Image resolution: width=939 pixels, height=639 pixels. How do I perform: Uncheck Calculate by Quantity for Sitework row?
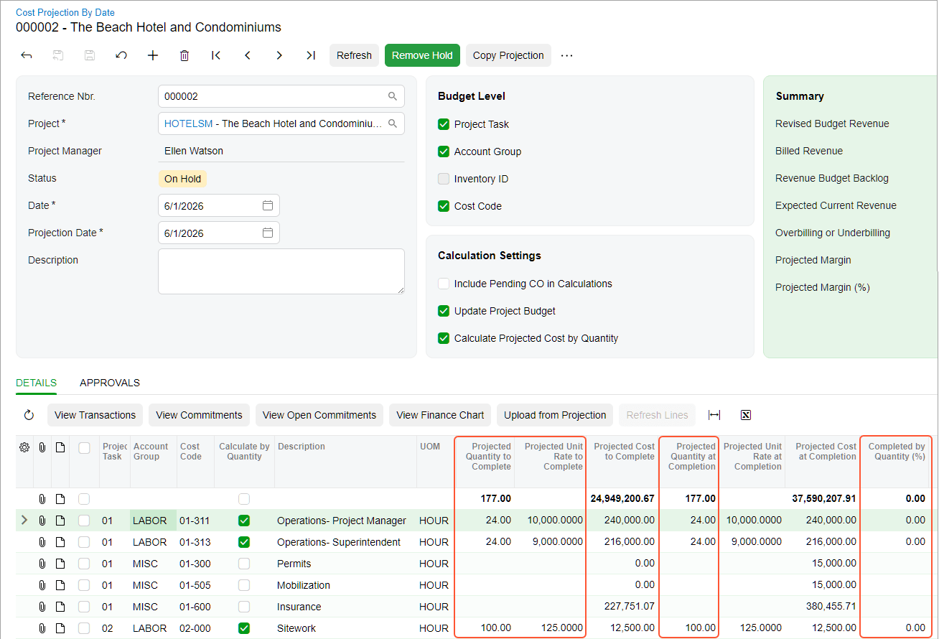click(x=244, y=628)
